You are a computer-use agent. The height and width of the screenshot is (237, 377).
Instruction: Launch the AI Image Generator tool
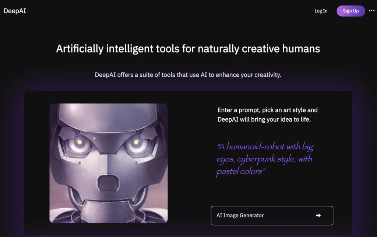click(272, 215)
